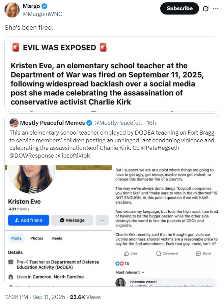Click the Messenger Send icon
Screen dimensions: 224x304
[198, 253]
